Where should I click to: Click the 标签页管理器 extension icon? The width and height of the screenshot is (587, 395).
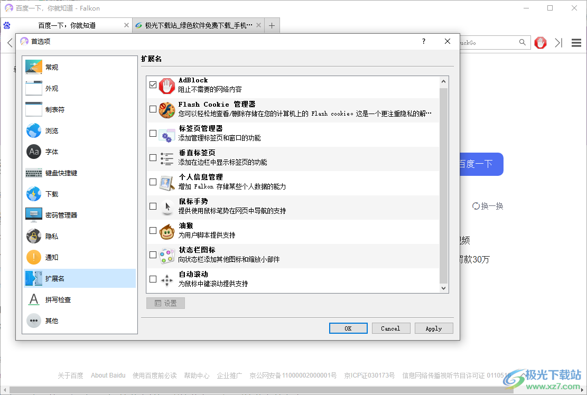pos(166,135)
